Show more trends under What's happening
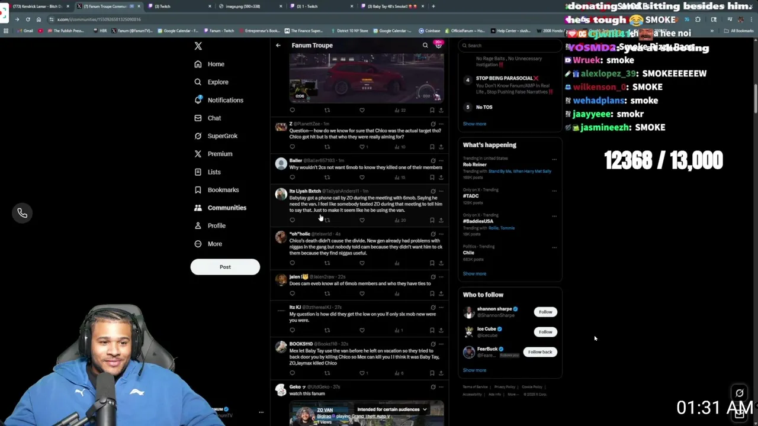The image size is (758, 426). (x=474, y=274)
